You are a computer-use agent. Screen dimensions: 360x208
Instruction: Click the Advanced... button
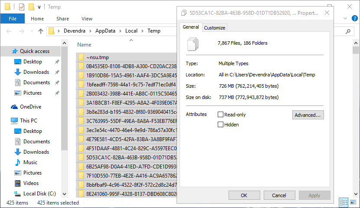tap(308, 115)
